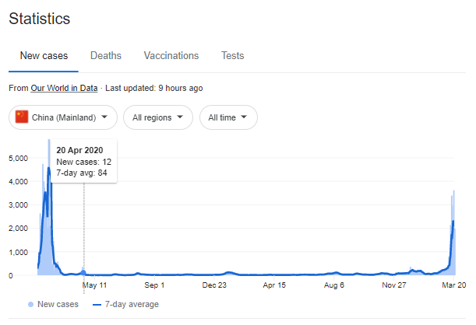Click the chart at Nov 27 label

[x=394, y=285]
